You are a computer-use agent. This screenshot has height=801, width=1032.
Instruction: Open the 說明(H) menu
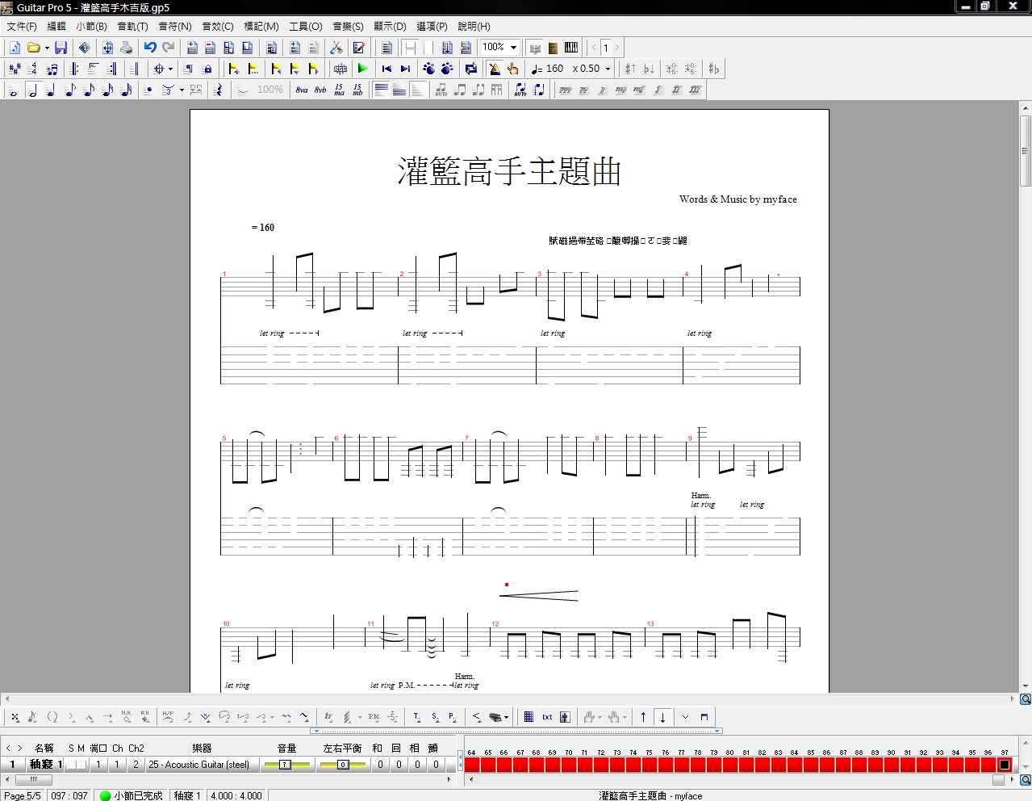474,27
